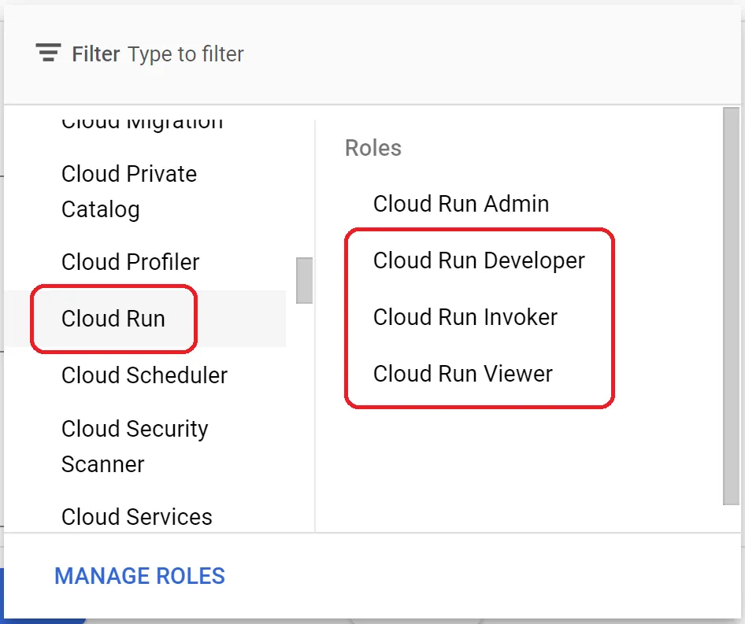Viewport: 745px width, 624px height.
Task: Click the roles panel scrollbar track below the thumb
Action: pyautogui.click(x=731, y=519)
